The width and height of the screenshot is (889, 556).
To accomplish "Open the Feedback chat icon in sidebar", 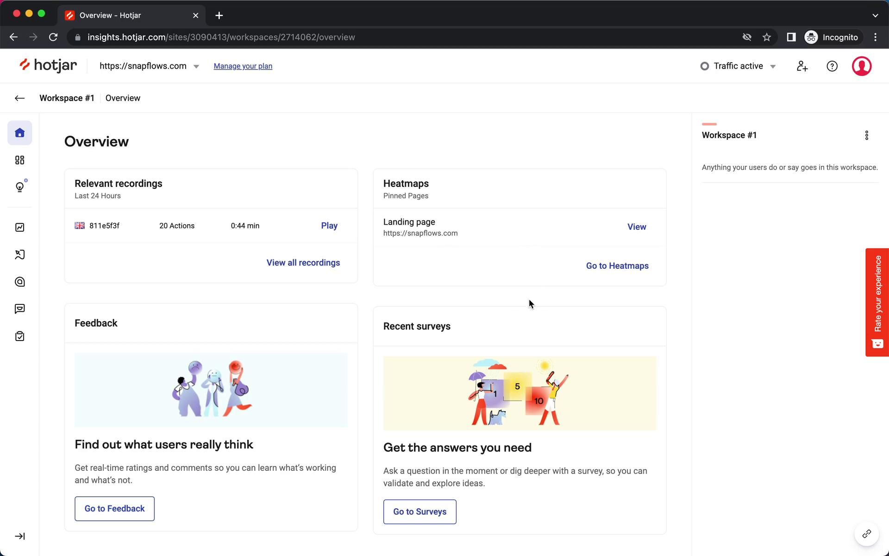I will pyautogui.click(x=19, y=309).
